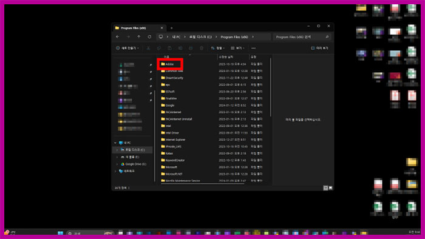The height and width of the screenshot is (239, 425).
Task: Click the magnifier icon in search box
Action: (327, 37)
